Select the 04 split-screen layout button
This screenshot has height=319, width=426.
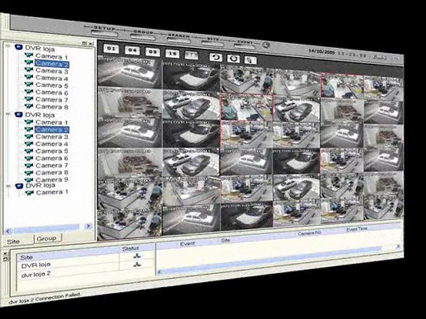coord(132,51)
